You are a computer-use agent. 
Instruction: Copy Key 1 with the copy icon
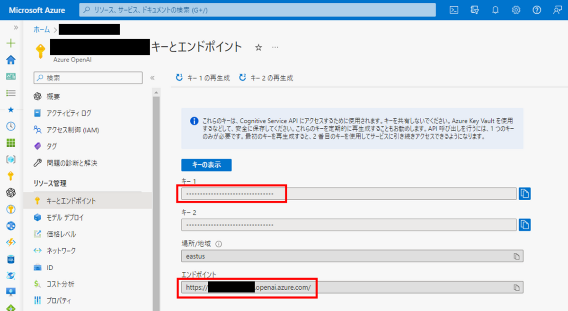(x=524, y=194)
